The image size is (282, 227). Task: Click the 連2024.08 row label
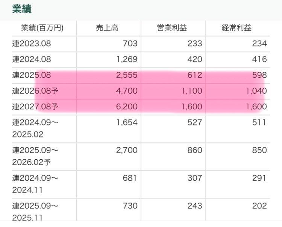pos(31,59)
